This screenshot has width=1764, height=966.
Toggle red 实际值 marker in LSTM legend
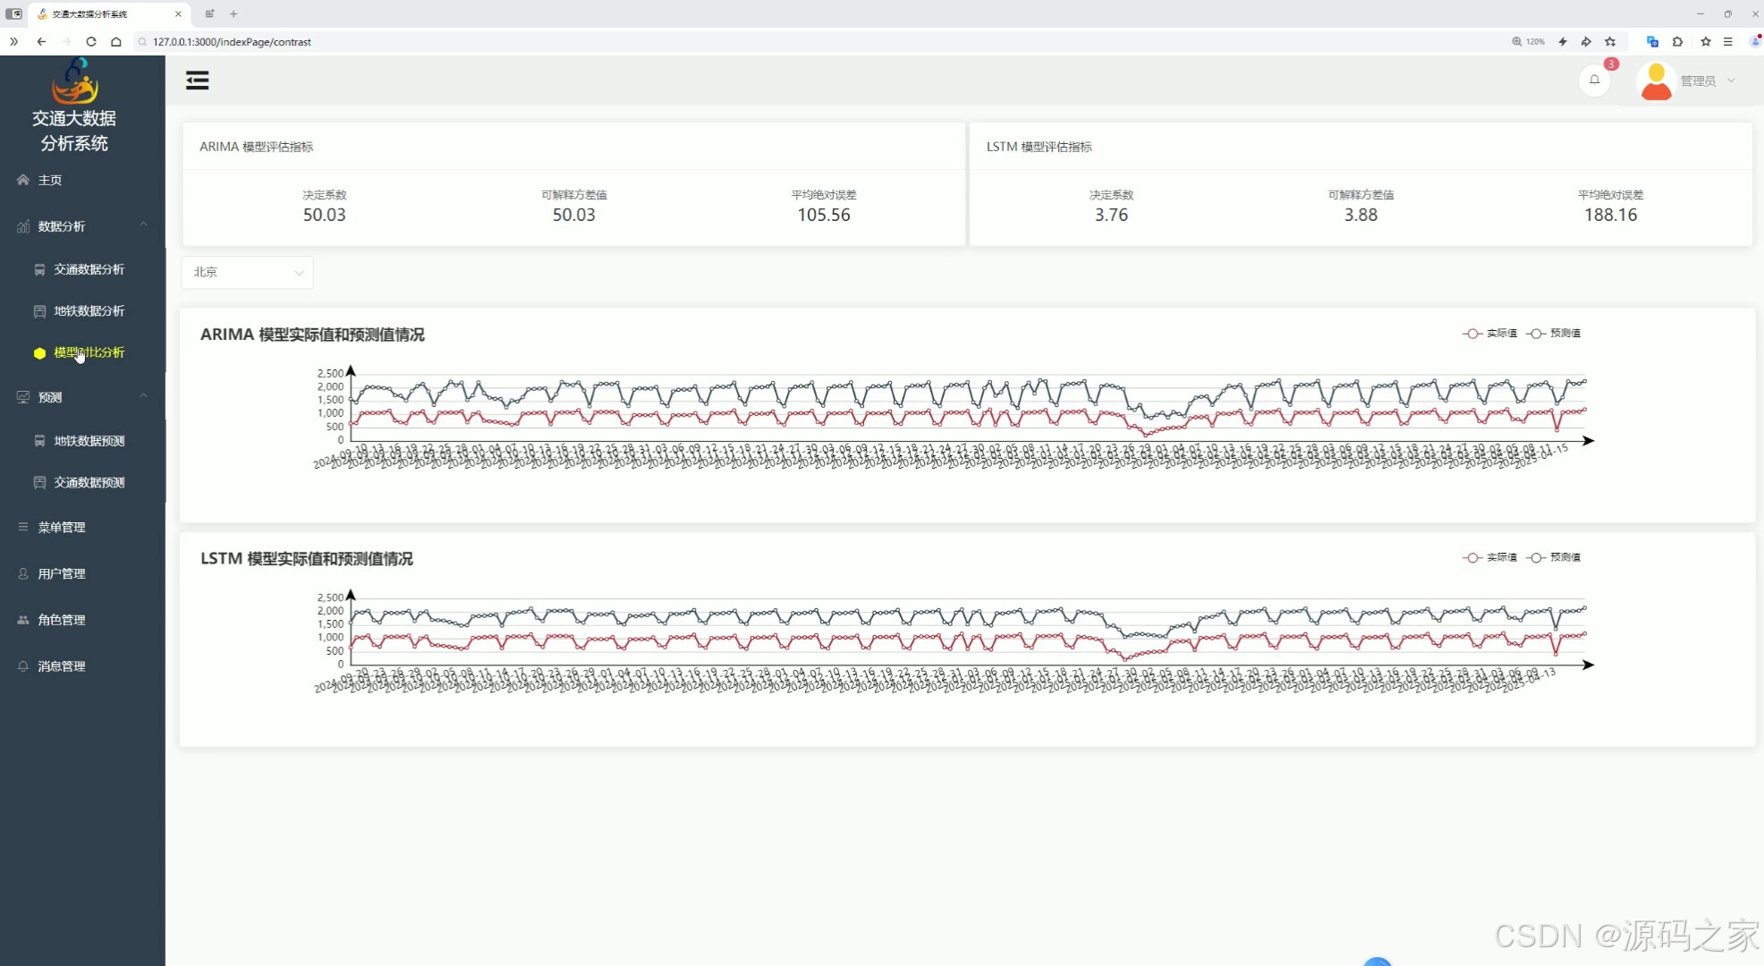coord(1472,557)
